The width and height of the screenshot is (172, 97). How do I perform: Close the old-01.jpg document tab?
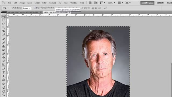pos(70,12)
